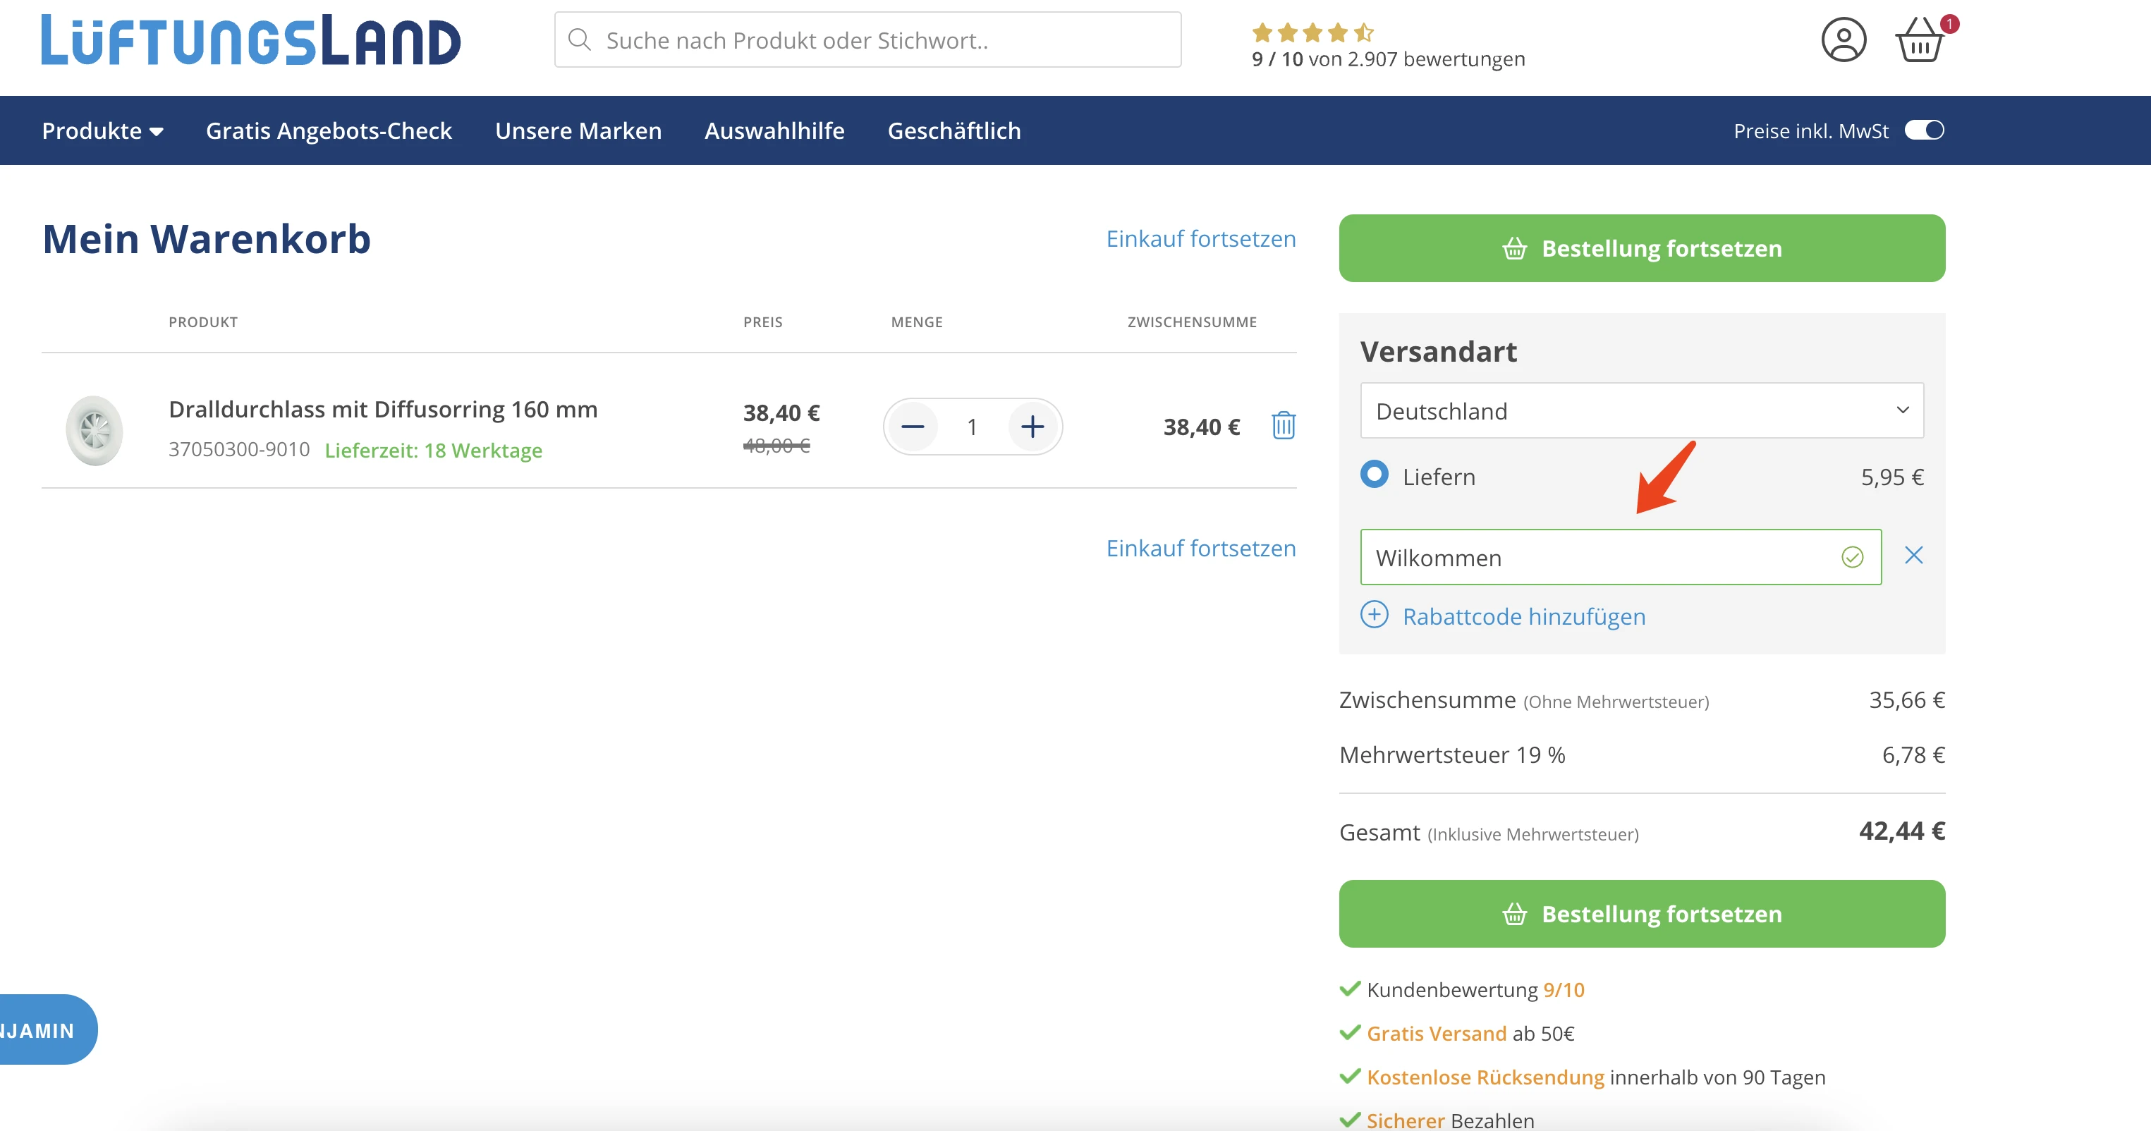Click the plus circle icon for Rabattcode
Image resolution: width=2151 pixels, height=1131 pixels.
point(1375,614)
